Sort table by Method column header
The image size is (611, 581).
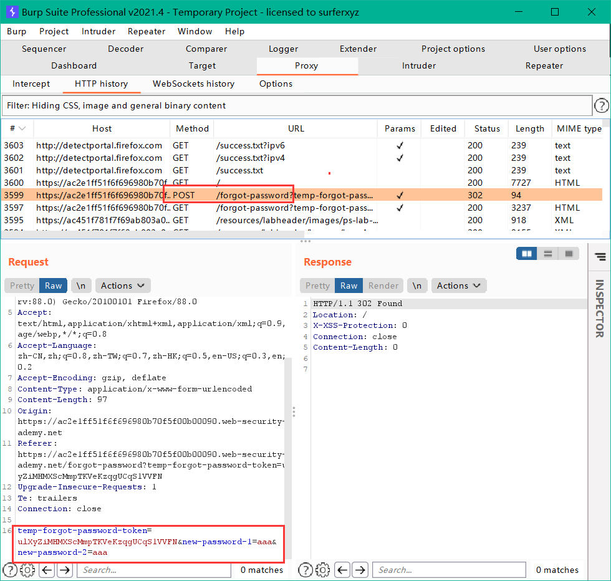pyautogui.click(x=192, y=128)
